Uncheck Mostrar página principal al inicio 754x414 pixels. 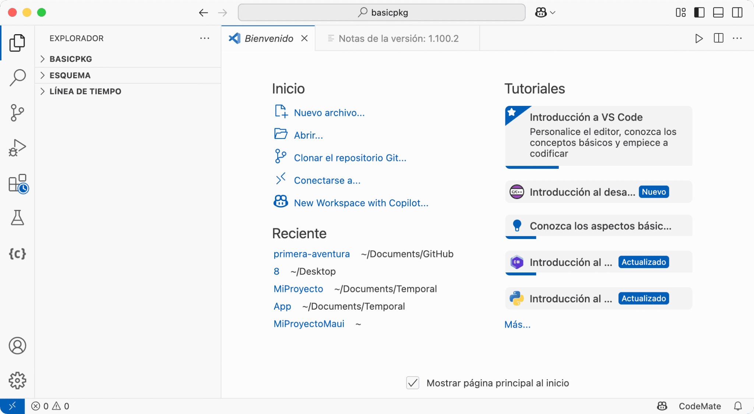click(412, 383)
